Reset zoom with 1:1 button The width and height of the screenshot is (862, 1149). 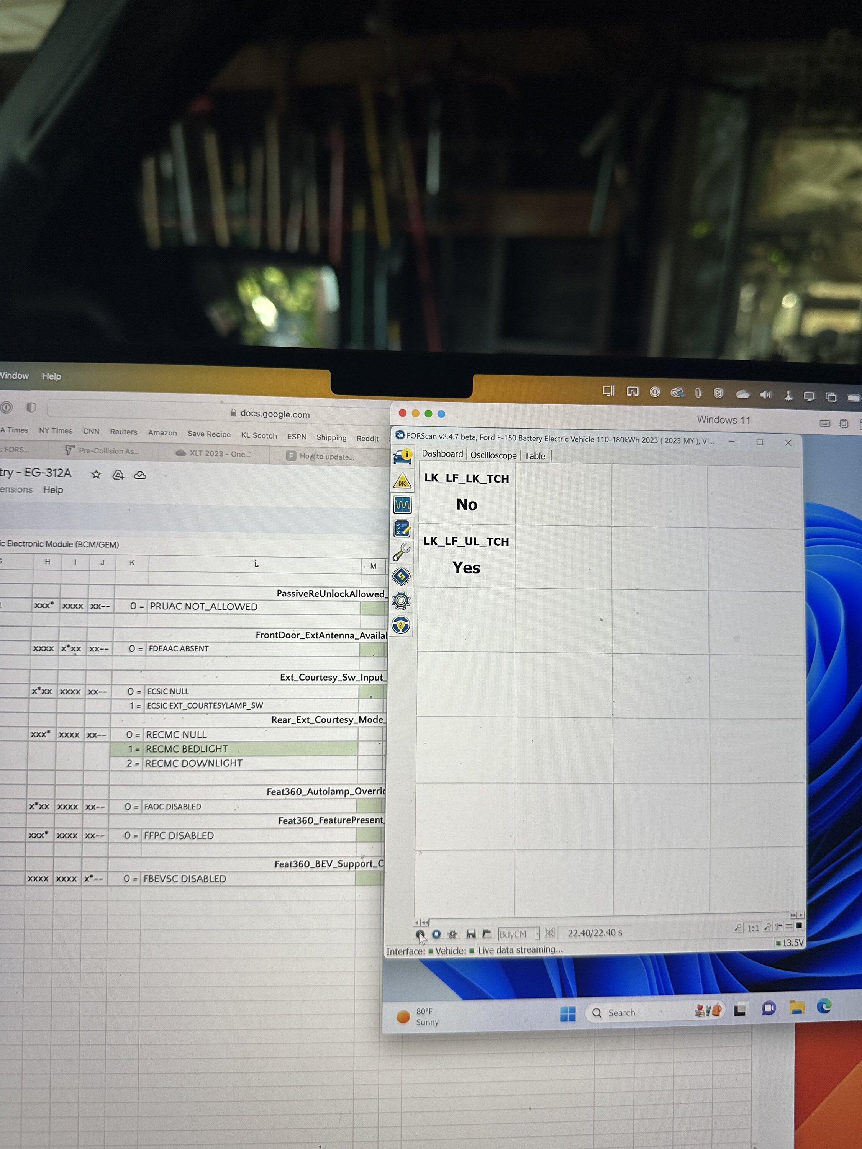(x=752, y=928)
